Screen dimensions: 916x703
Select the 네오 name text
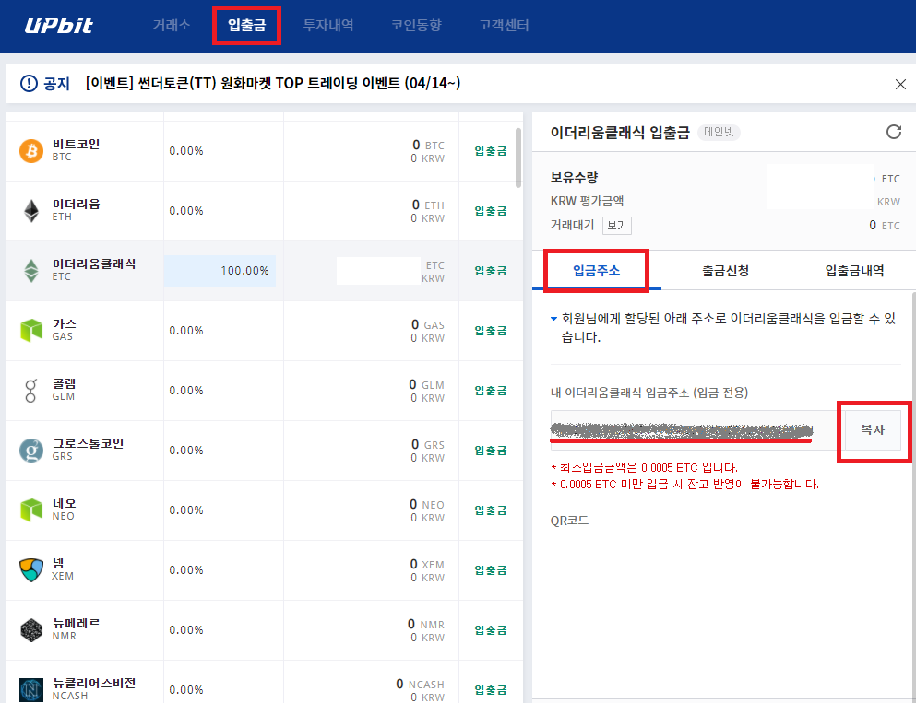[x=65, y=503]
